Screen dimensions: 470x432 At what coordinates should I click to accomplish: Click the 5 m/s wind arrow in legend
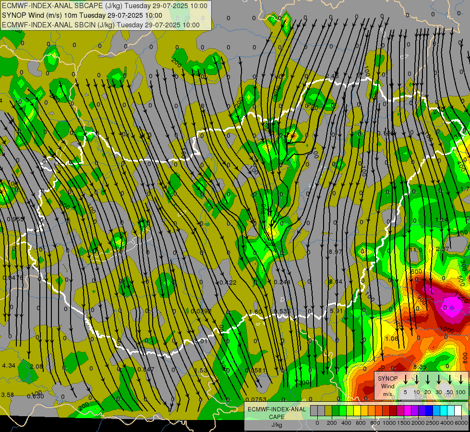405,379
